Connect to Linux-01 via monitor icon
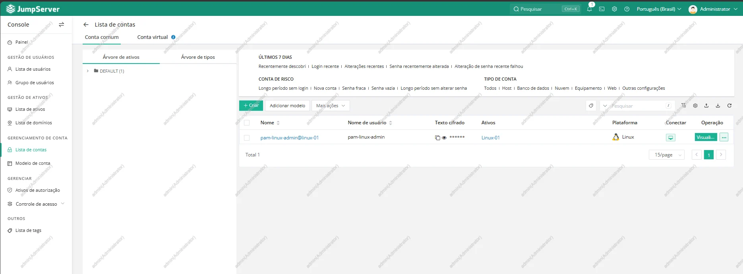The image size is (743, 274). (x=671, y=137)
